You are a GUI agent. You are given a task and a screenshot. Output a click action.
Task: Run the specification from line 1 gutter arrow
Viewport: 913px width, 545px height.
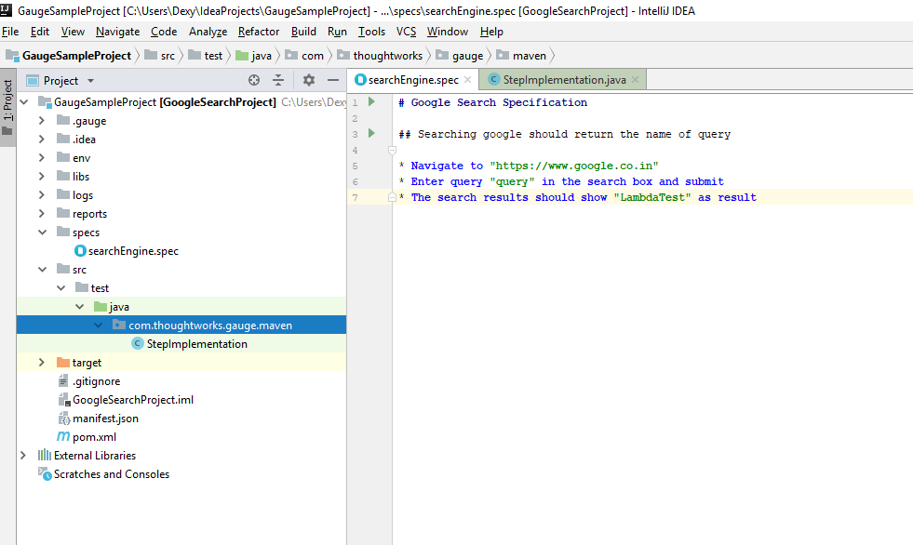pos(371,102)
